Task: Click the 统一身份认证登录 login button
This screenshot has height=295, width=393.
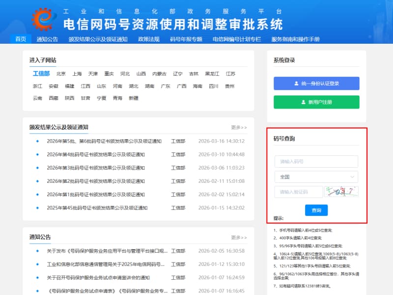Action: click(316, 83)
